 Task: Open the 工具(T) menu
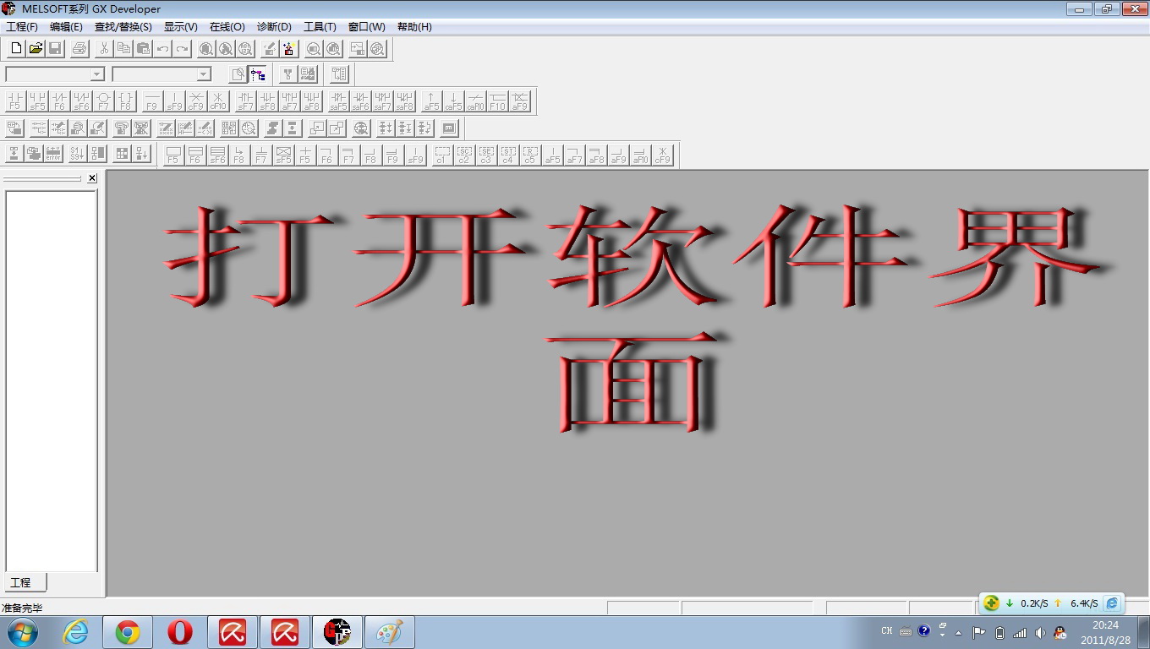(320, 27)
